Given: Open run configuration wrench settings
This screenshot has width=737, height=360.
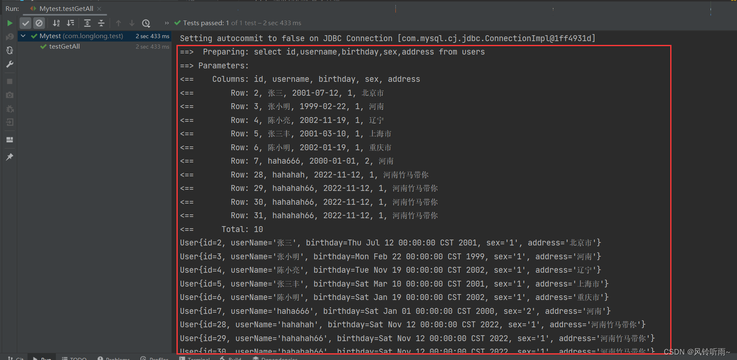Looking at the screenshot, I should click(10, 64).
